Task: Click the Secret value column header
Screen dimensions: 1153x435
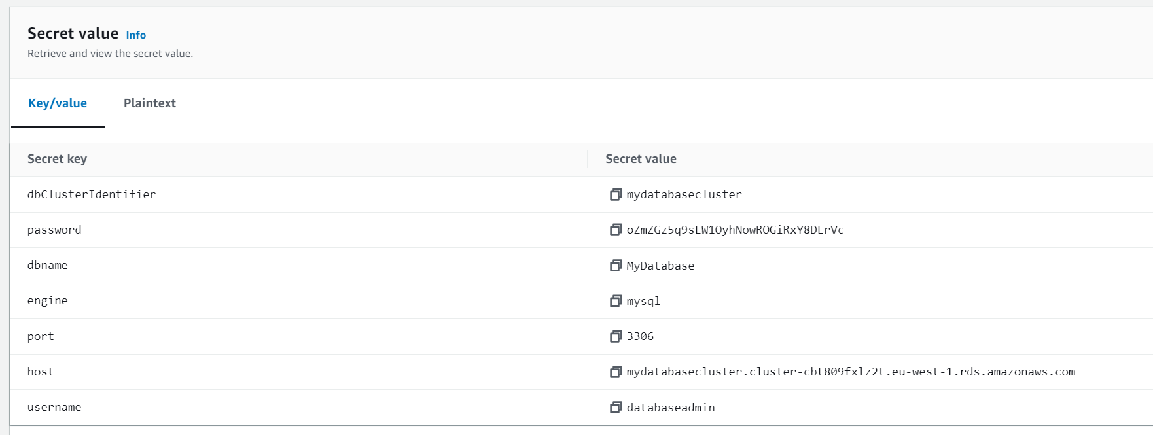Action: (641, 159)
